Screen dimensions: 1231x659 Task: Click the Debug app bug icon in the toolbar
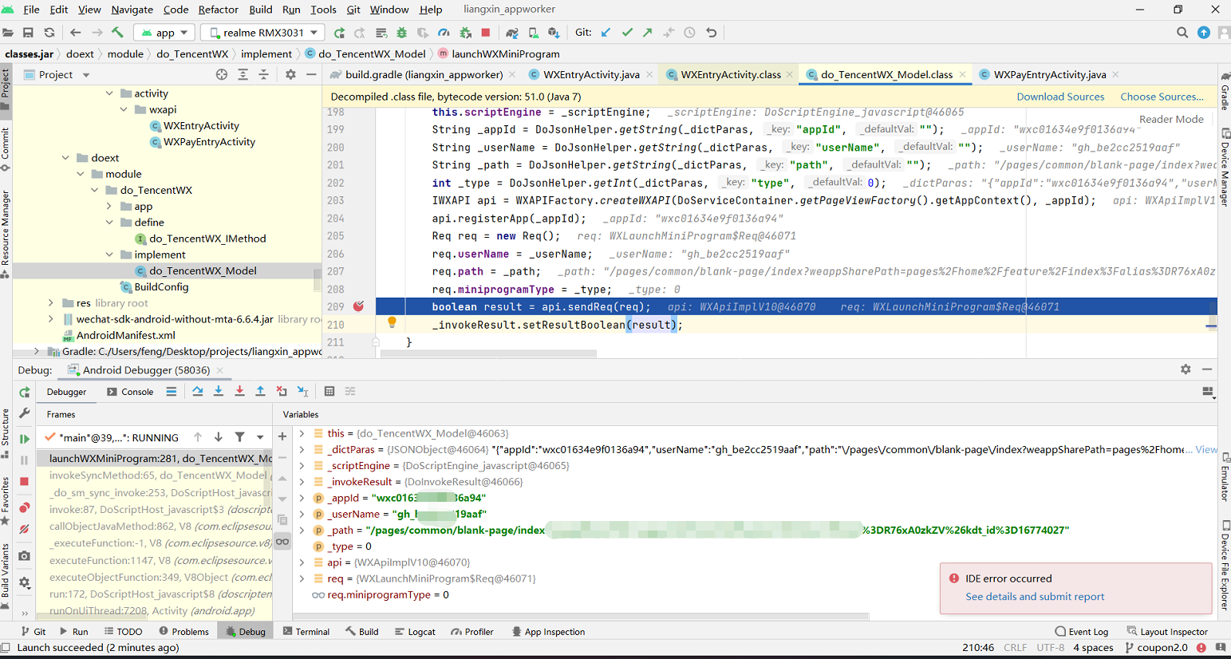tap(402, 33)
